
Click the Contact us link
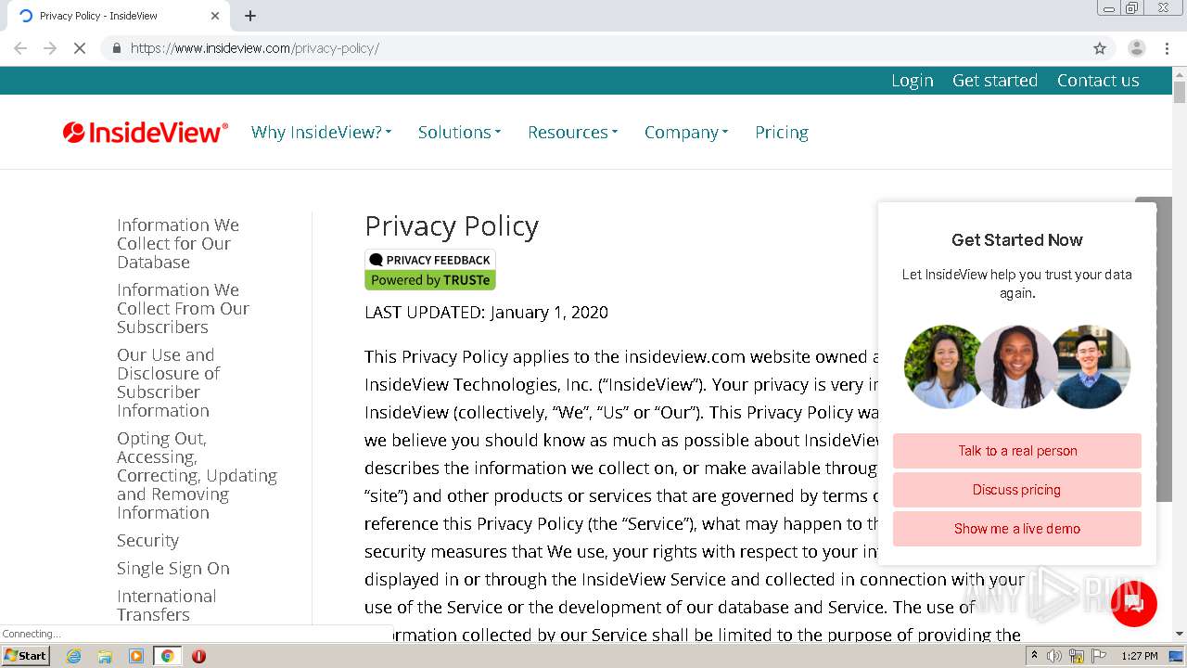click(1098, 81)
